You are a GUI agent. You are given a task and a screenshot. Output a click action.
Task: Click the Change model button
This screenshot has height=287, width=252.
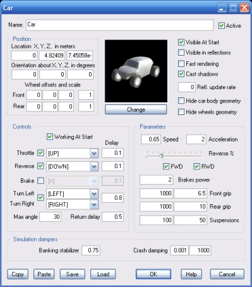pyautogui.click(x=136, y=109)
